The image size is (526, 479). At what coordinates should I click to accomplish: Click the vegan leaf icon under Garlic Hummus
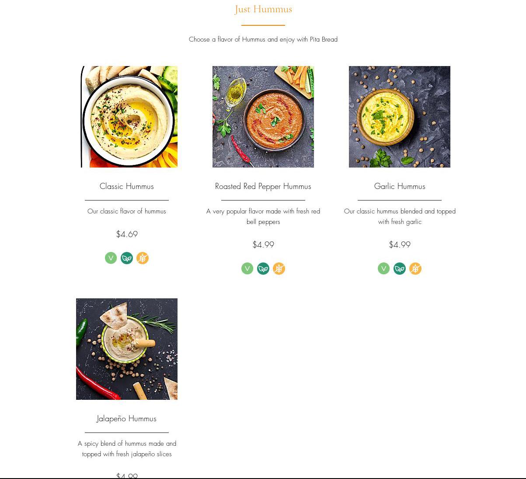tap(400, 269)
